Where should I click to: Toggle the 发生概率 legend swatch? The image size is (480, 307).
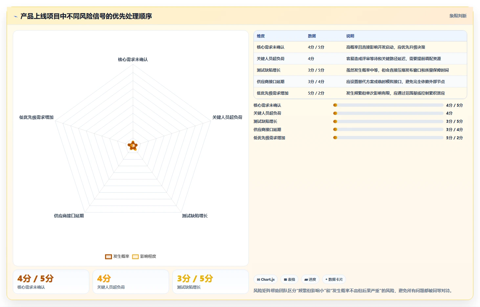pyautogui.click(x=108, y=256)
